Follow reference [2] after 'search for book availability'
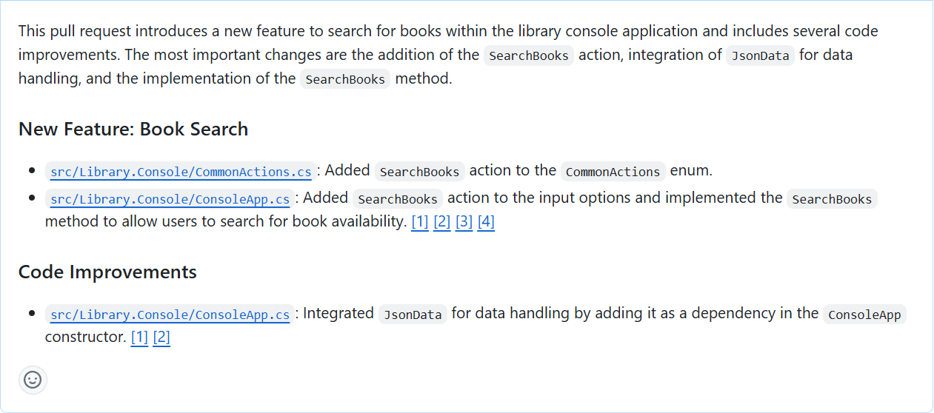Screen dimensions: 934x413 pyautogui.click(x=442, y=221)
